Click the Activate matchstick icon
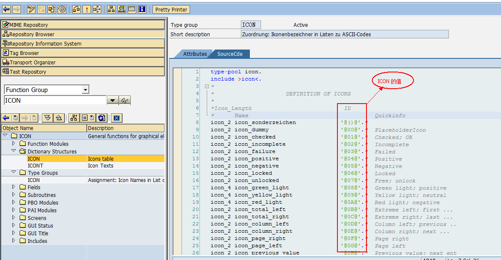 click(87, 9)
